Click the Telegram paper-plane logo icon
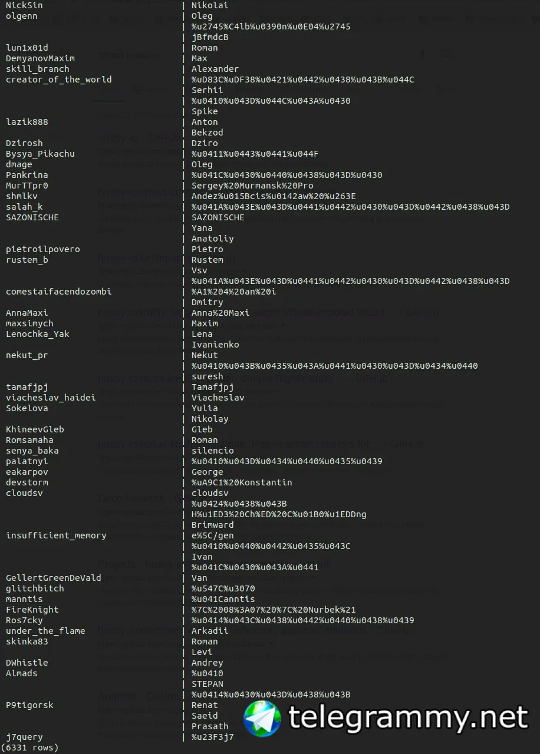Viewport: 540px width, 754px height. pyautogui.click(x=262, y=718)
